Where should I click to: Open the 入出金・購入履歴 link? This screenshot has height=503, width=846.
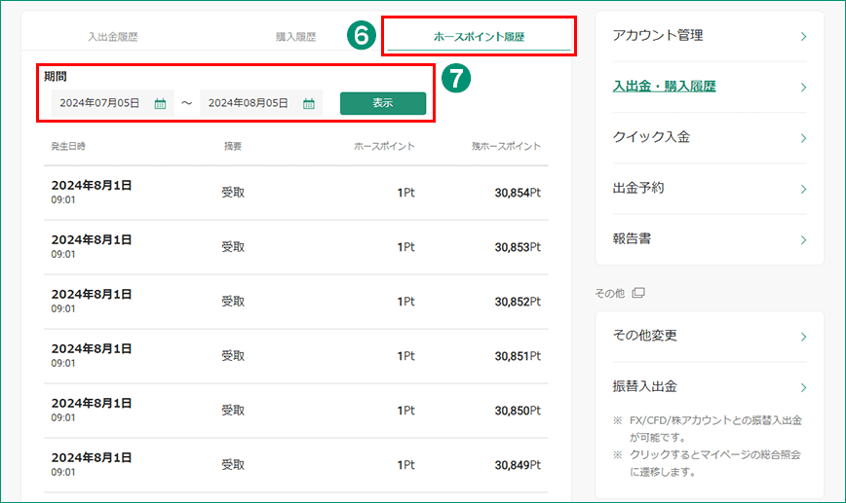click(x=664, y=87)
